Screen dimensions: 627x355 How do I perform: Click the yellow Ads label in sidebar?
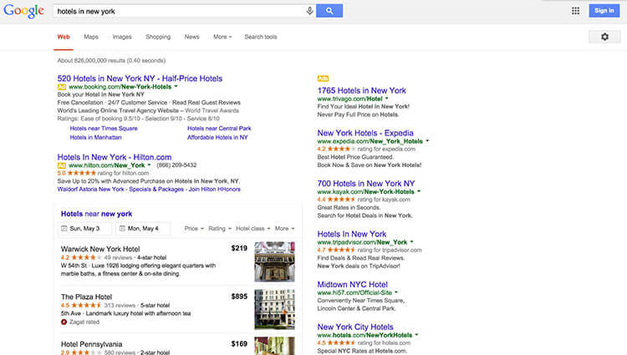(323, 79)
